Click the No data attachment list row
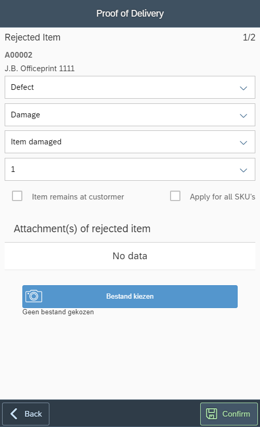 [130, 256]
